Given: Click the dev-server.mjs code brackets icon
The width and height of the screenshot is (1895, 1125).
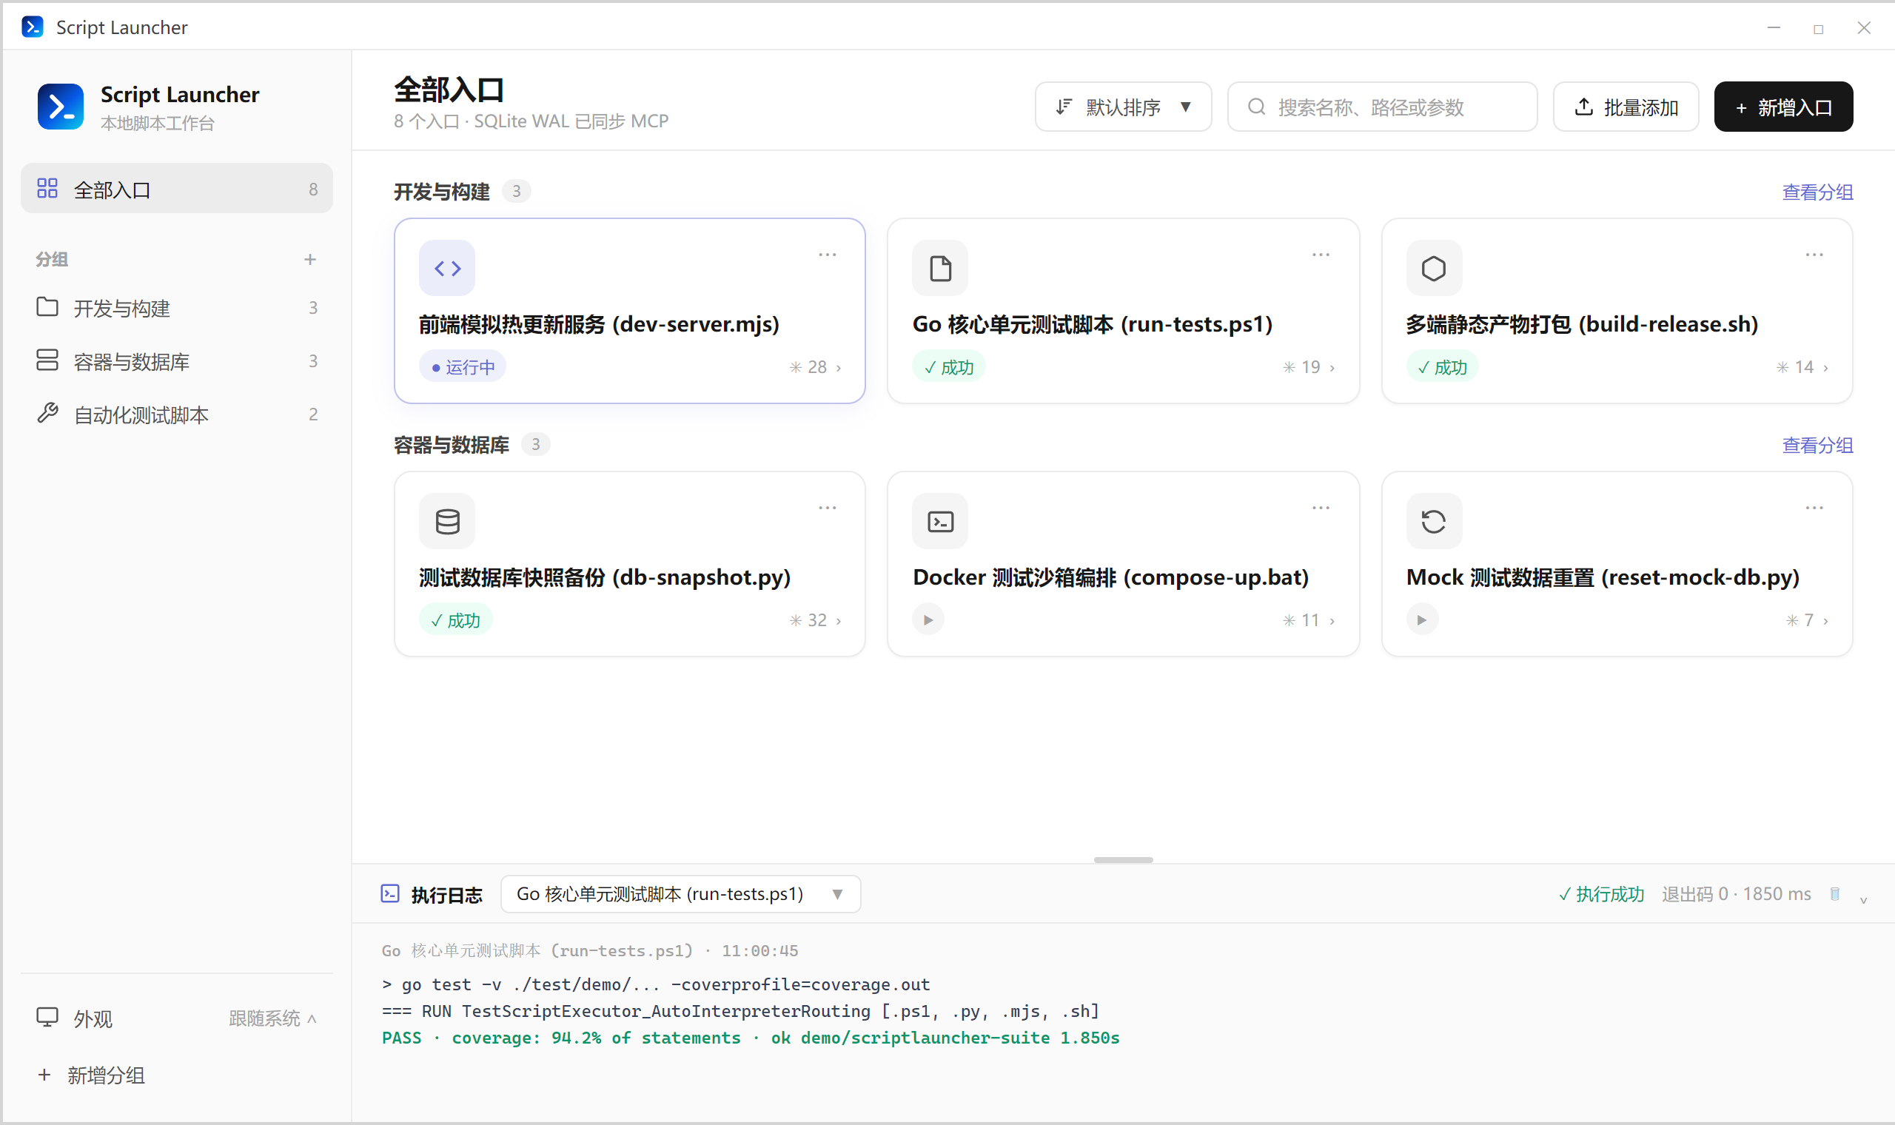Looking at the screenshot, I should (446, 269).
